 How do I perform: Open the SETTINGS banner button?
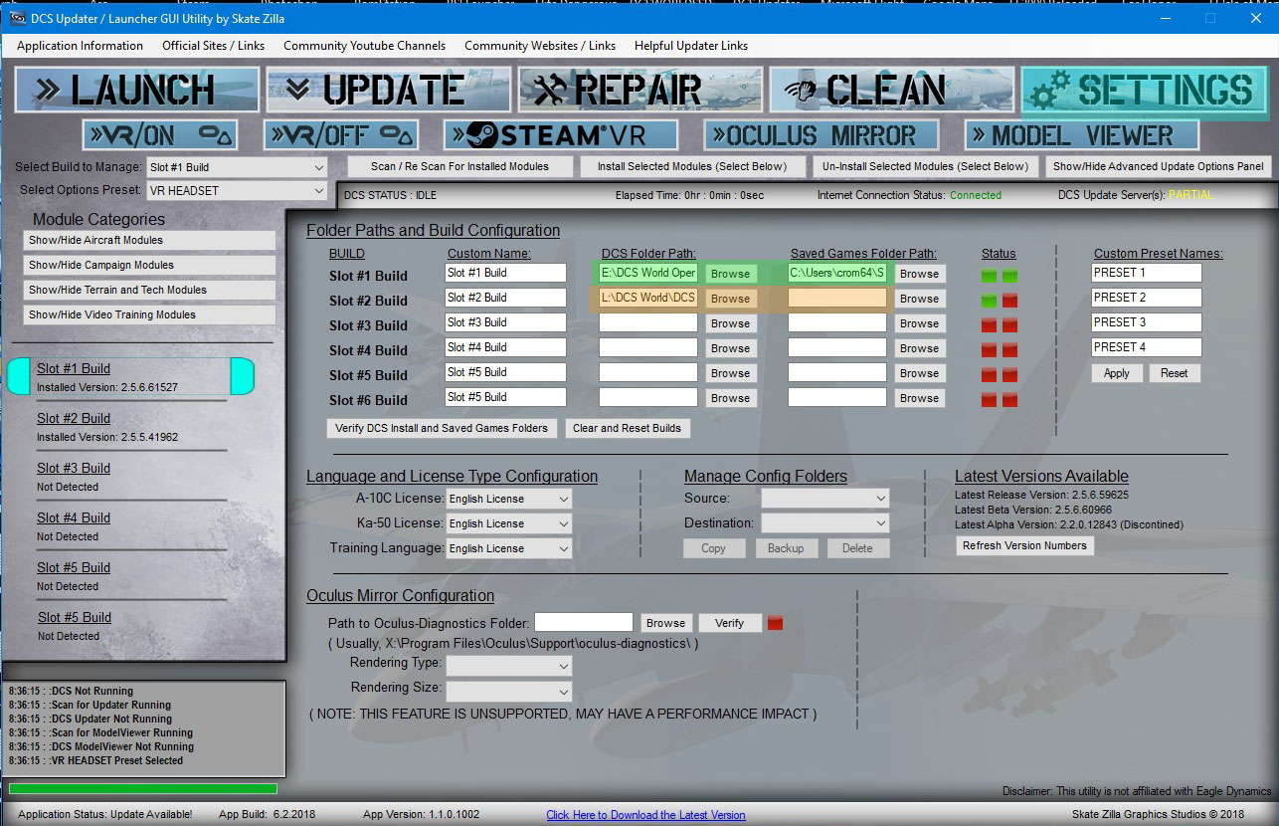(1145, 90)
